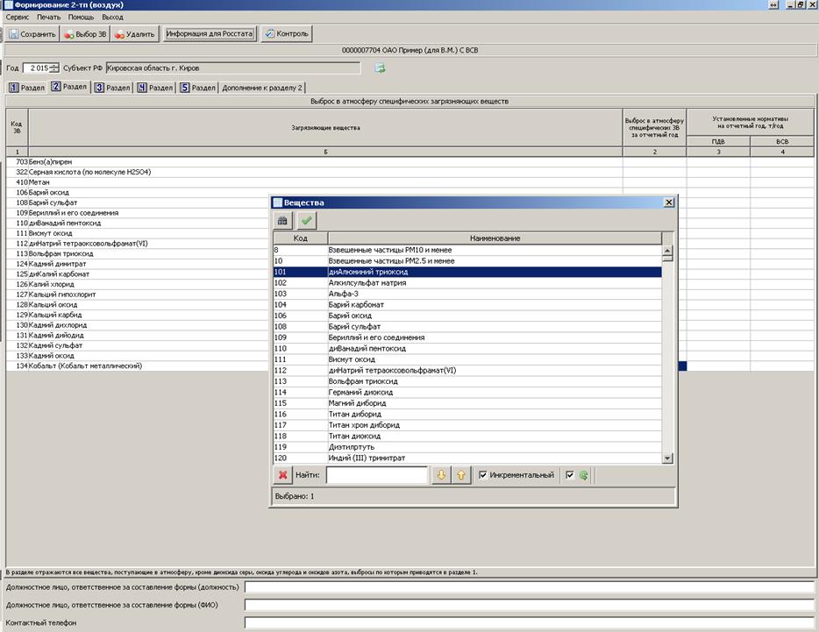Open the Печать menu
819x632 pixels.
[x=49, y=17]
